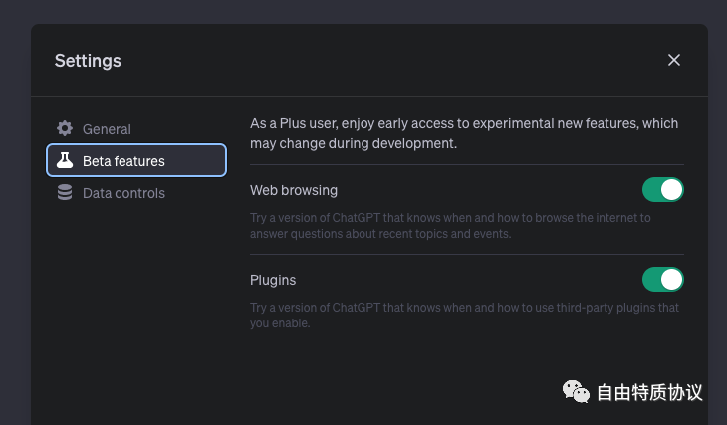The image size is (727, 425).
Task: Click the Web browsing feature label
Action: click(294, 190)
